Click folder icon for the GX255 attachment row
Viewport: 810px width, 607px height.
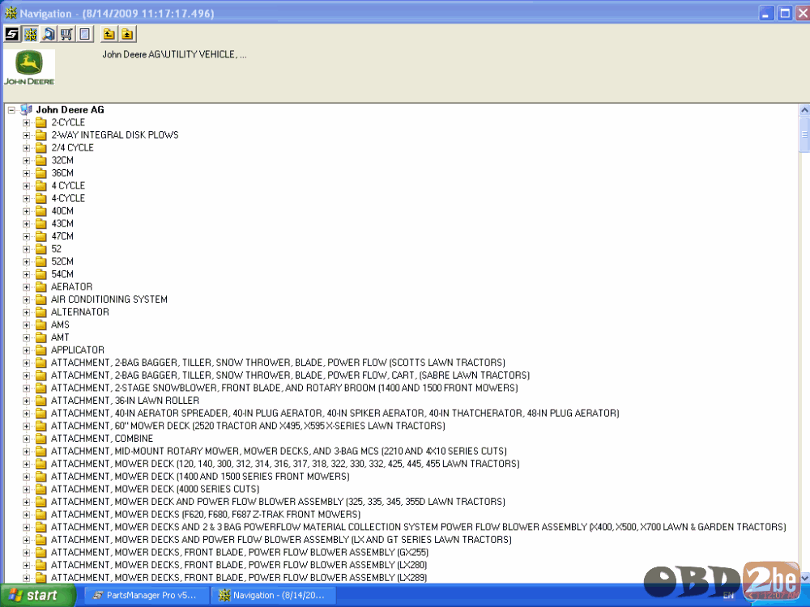[41, 553]
